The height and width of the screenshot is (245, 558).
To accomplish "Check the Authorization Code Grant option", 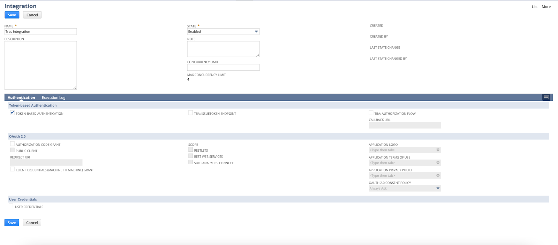I will pos(13,144).
